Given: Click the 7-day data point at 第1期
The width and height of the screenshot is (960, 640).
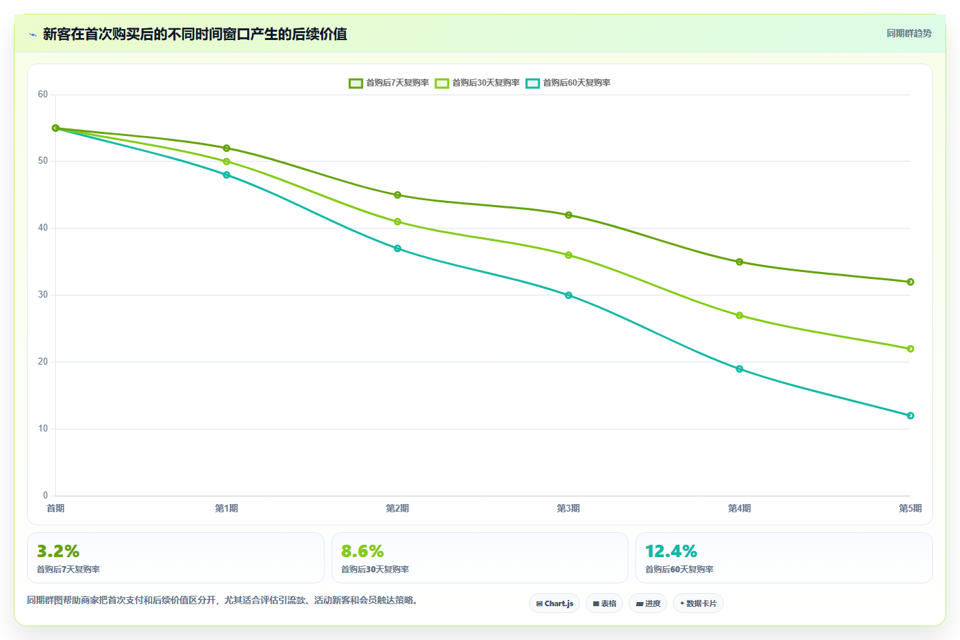Looking at the screenshot, I should pyautogui.click(x=227, y=148).
